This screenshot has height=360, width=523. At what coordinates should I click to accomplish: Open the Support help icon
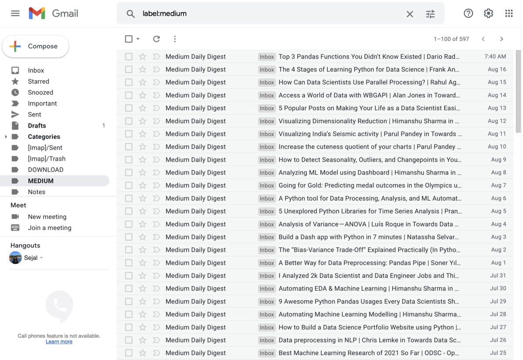click(x=468, y=13)
